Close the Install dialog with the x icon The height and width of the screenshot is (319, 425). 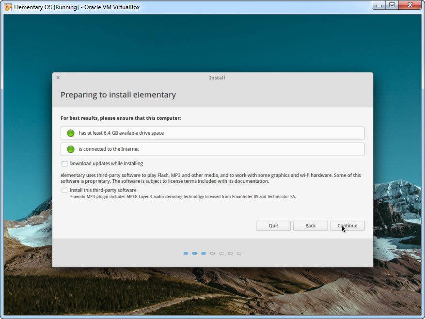pos(58,78)
